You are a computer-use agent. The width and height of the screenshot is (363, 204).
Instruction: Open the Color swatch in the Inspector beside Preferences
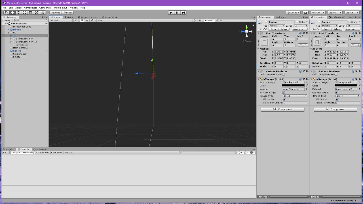click(346, 86)
